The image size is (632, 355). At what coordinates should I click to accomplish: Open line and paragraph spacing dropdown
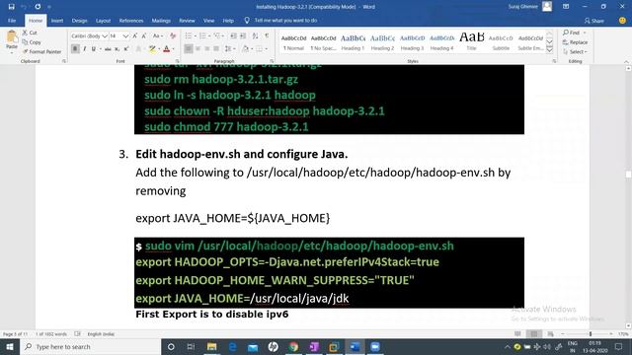(230, 49)
